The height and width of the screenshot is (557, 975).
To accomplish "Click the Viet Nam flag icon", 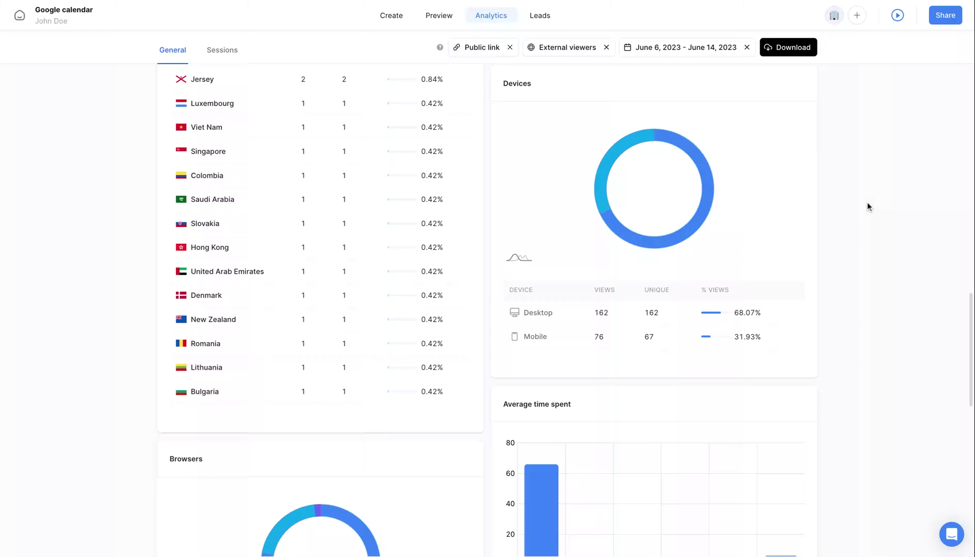I will point(181,127).
